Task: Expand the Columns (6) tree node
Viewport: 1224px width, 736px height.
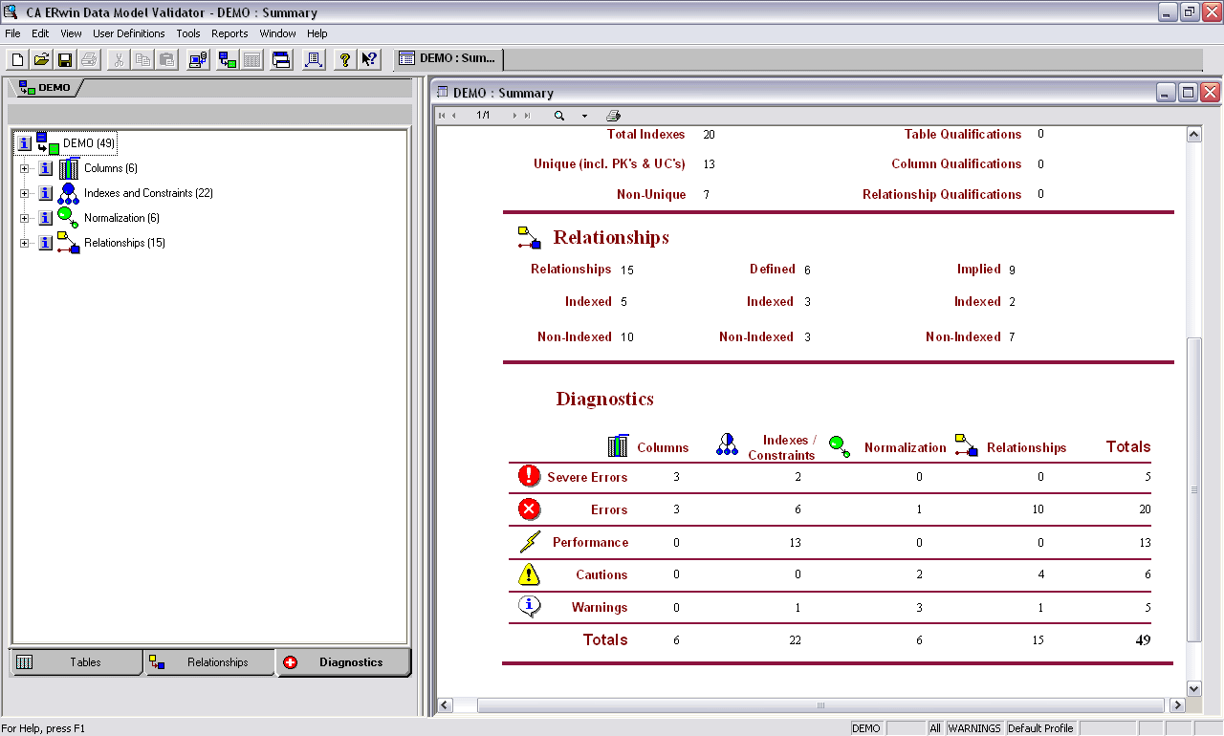Action: (x=24, y=168)
